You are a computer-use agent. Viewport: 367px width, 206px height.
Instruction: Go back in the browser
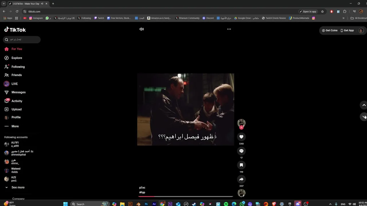pos(4,11)
